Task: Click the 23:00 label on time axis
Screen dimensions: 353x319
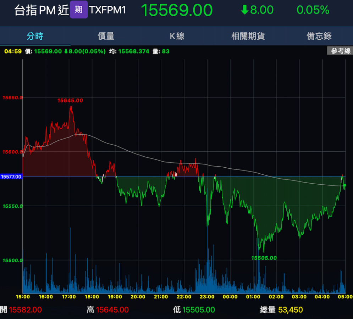Action: (x=207, y=297)
